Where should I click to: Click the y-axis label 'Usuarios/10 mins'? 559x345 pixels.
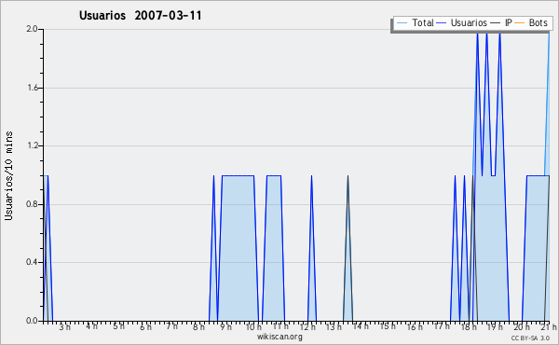pos(8,175)
